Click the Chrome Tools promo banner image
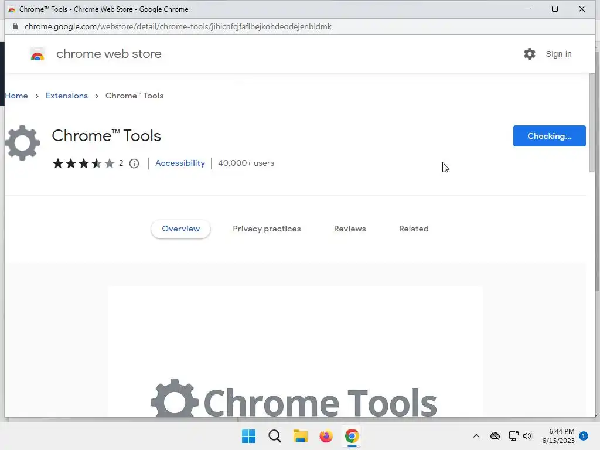Viewport: 600px width, 450px height. (x=295, y=352)
